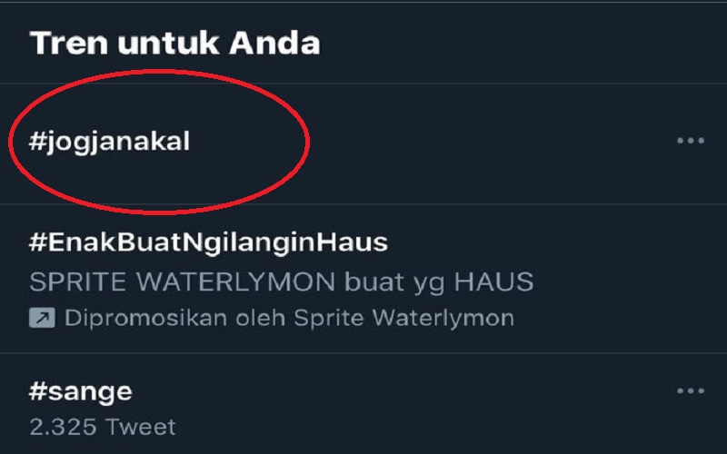The height and width of the screenshot is (454, 727).
Task: Open the #EnakBuatNgilanginHaus promoted hashtag
Action: [209, 242]
